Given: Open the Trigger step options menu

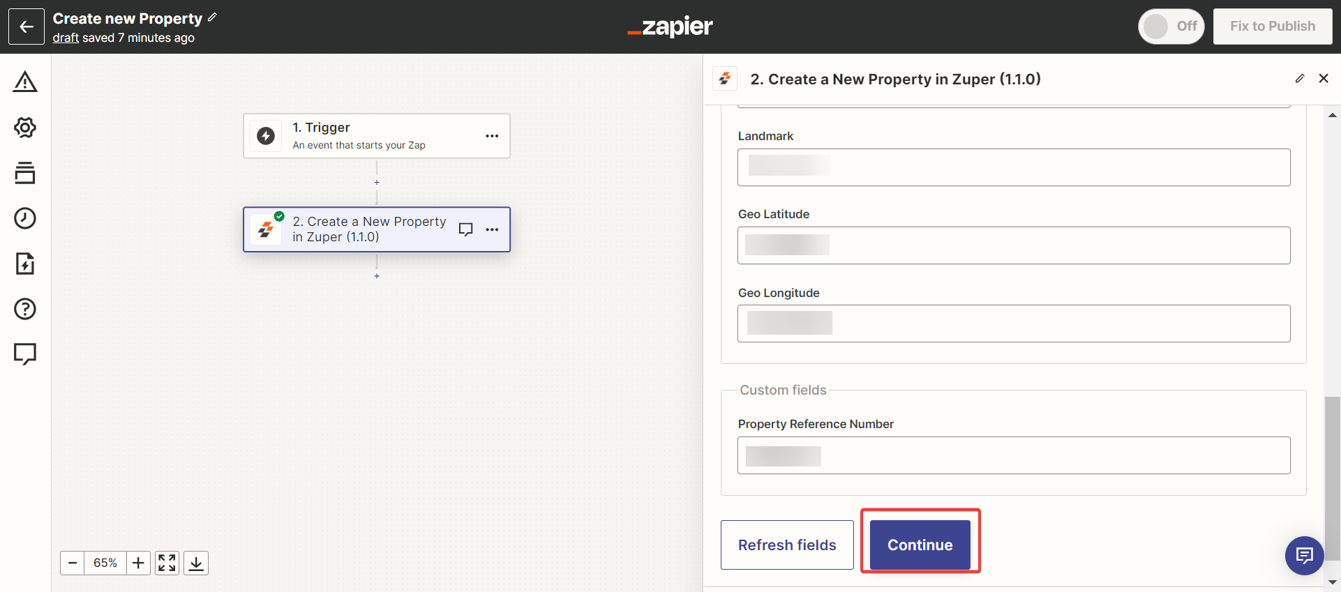Looking at the screenshot, I should click(x=492, y=136).
